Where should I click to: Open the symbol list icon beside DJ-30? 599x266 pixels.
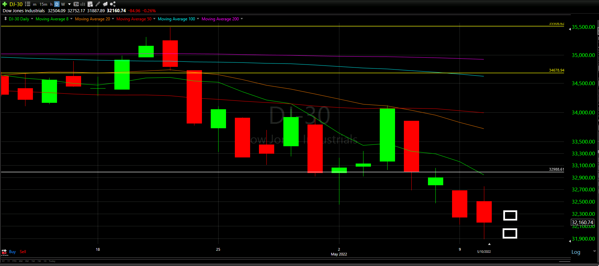point(28,4)
